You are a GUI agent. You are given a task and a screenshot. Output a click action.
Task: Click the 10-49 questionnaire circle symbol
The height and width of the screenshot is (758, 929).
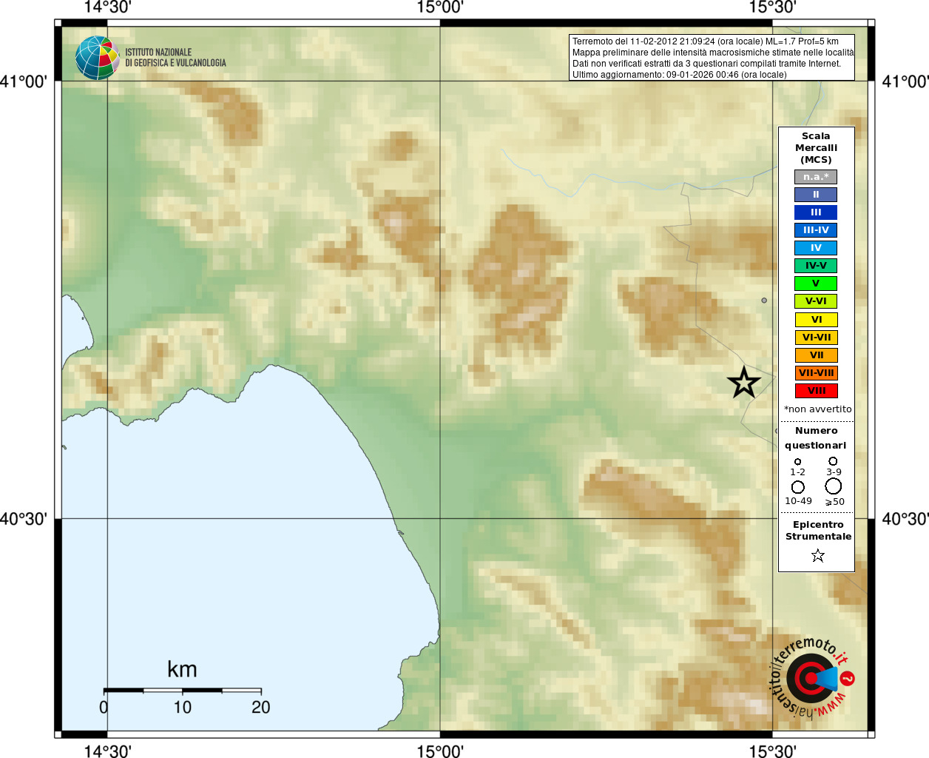pos(798,487)
